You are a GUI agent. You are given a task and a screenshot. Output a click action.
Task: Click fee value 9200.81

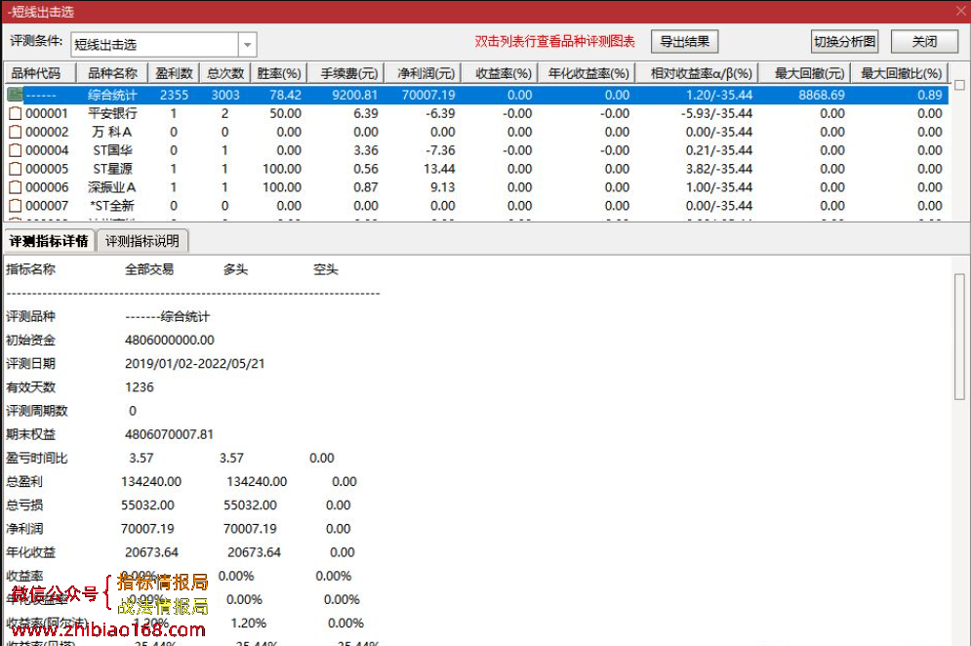[x=355, y=95]
